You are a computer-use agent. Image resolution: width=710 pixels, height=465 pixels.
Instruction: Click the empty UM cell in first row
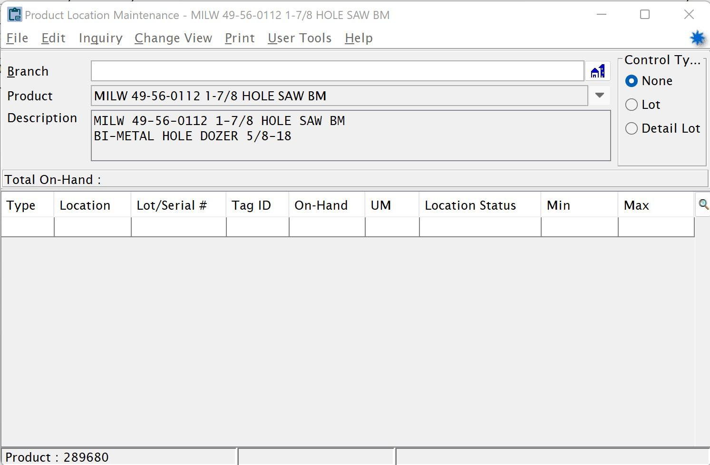[x=392, y=227]
